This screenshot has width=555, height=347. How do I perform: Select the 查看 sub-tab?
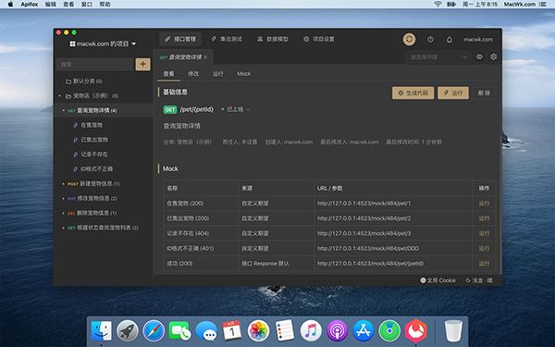(169, 74)
